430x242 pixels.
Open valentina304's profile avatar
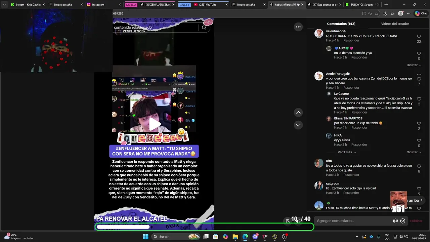[x=319, y=33]
